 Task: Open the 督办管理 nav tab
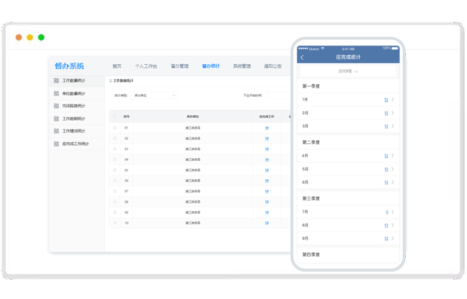pyautogui.click(x=180, y=66)
